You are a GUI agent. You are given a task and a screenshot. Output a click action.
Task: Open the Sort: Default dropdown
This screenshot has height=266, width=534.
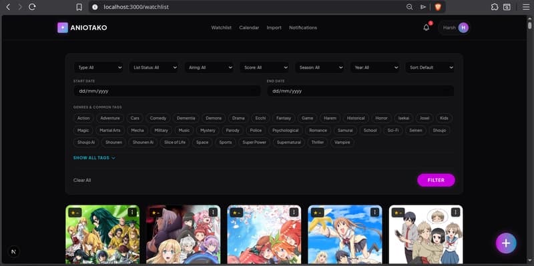point(429,67)
